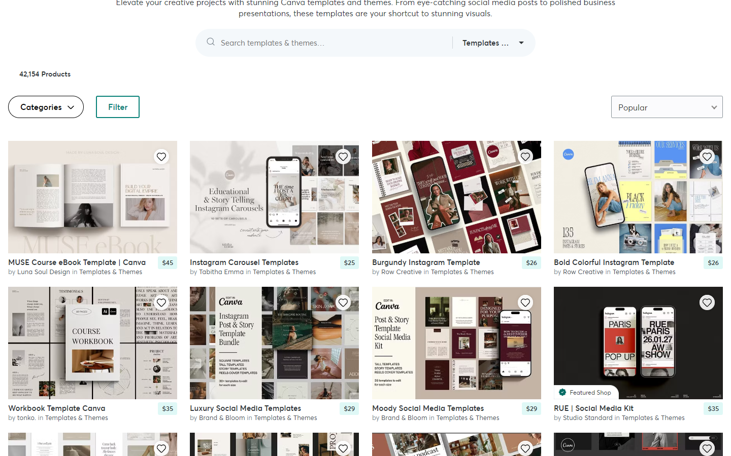Viewport: 731px width, 456px height.
Task: Open the Categories dropdown
Action: click(x=46, y=107)
